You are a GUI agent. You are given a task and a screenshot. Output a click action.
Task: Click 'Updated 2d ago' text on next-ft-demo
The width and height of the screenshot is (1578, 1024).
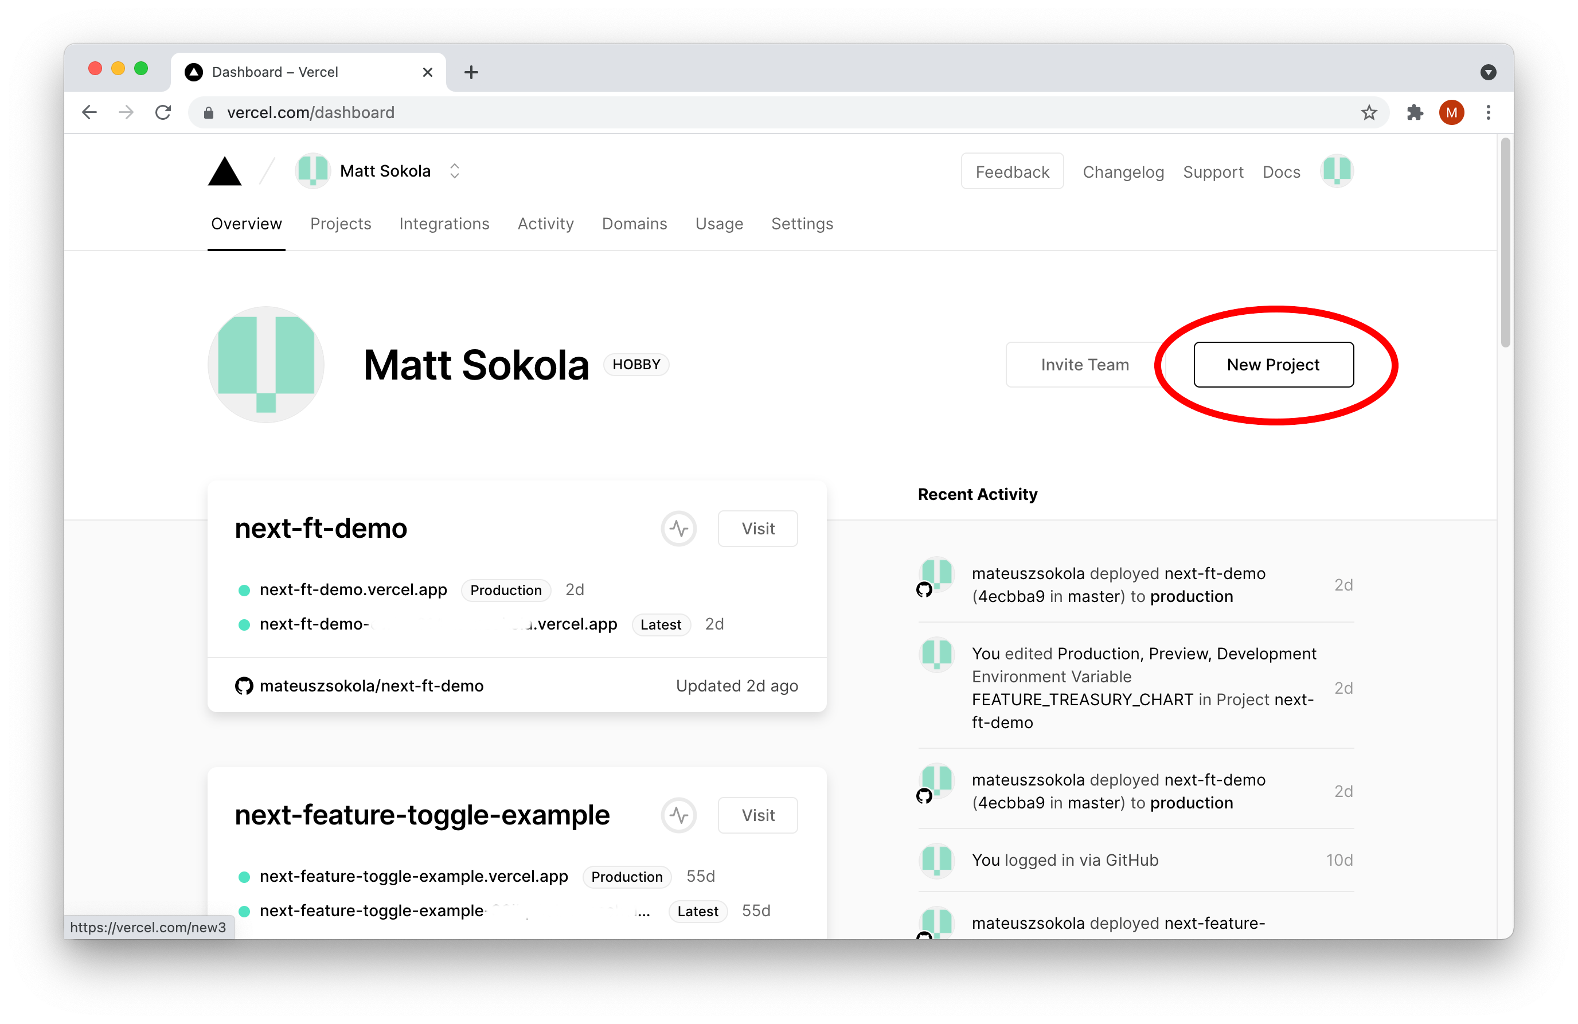(737, 686)
